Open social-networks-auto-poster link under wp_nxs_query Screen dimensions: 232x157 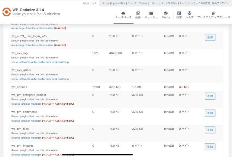40,79
